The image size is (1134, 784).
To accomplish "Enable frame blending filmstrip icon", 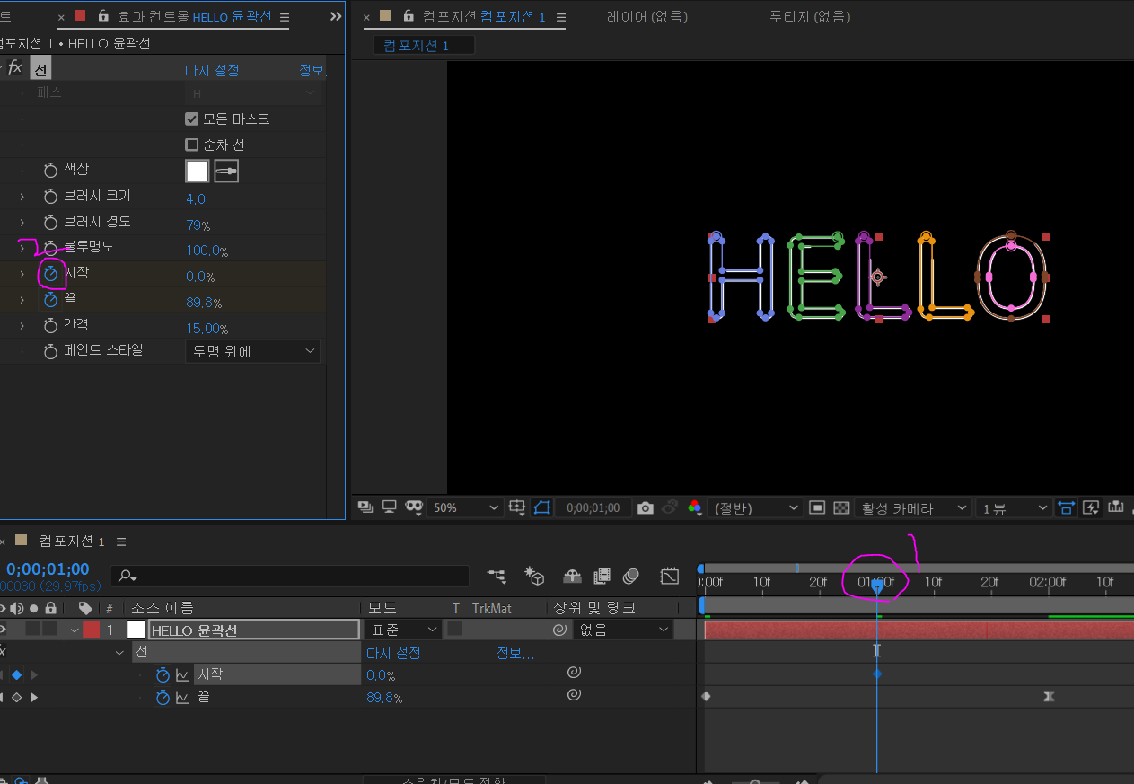I will [602, 576].
